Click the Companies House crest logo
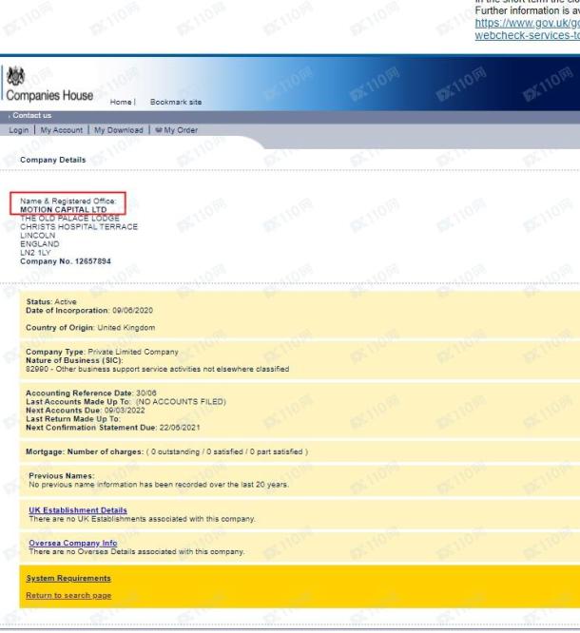Screen dimensions: 580x633 point(16,76)
